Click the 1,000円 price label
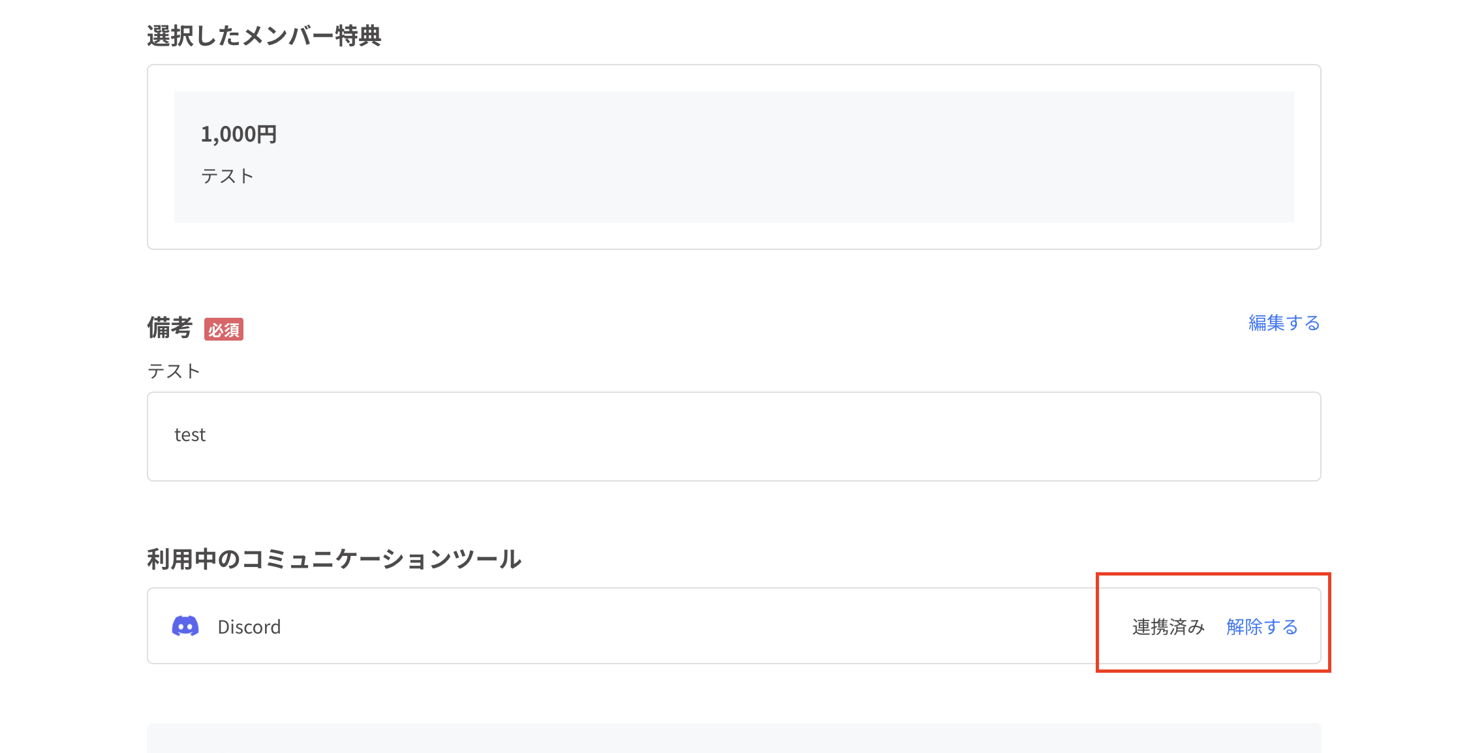 [x=238, y=134]
